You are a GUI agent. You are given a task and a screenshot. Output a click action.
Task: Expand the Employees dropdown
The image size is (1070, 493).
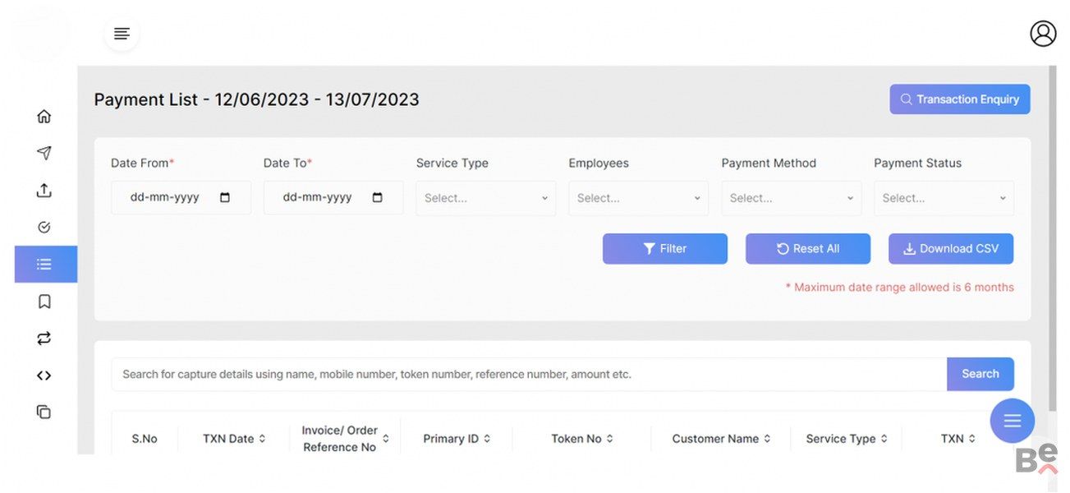[x=638, y=198]
